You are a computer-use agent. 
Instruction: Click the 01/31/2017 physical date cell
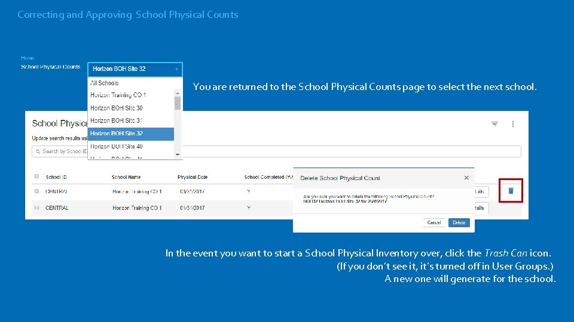(x=192, y=208)
